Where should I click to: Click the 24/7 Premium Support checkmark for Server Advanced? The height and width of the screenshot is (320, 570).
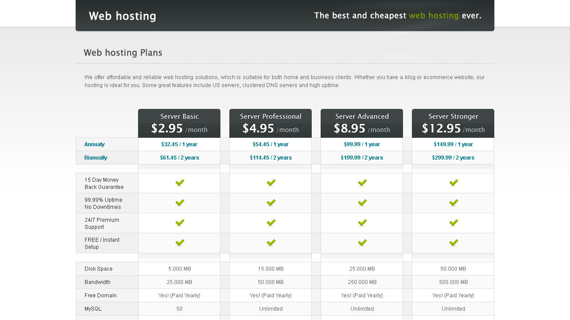(x=362, y=223)
